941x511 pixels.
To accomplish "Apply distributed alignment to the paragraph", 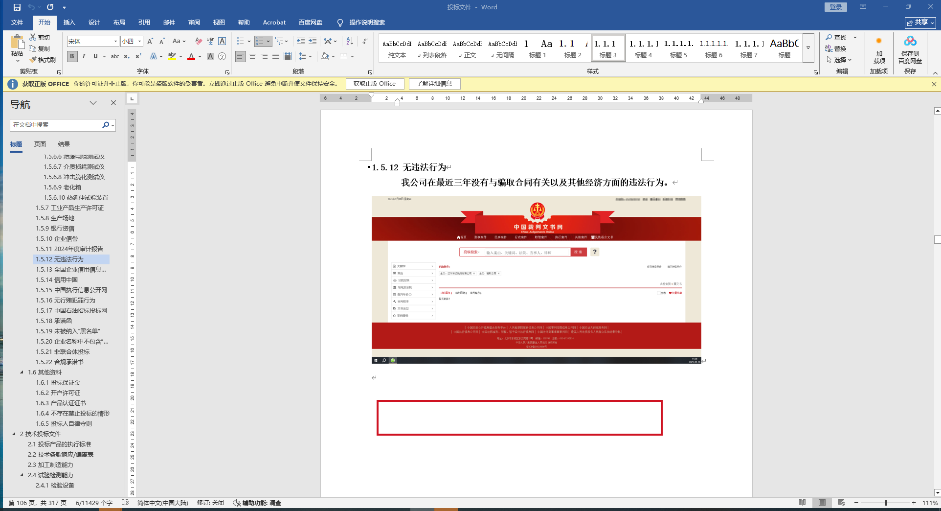I will 288,56.
